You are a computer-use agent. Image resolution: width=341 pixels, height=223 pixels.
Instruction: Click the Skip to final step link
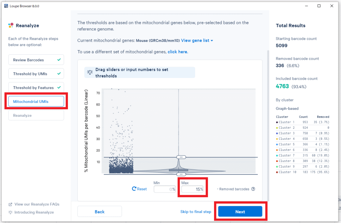196,212
